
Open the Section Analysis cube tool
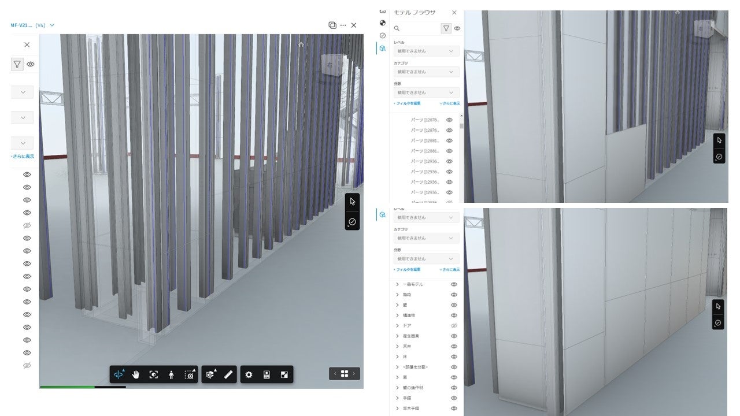(211, 374)
